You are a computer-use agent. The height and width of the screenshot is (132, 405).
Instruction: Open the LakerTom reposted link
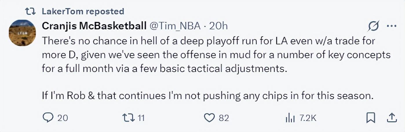click(83, 12)
